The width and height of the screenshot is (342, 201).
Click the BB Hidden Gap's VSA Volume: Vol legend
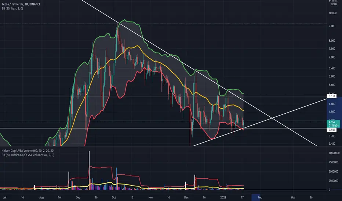(28, 155)
